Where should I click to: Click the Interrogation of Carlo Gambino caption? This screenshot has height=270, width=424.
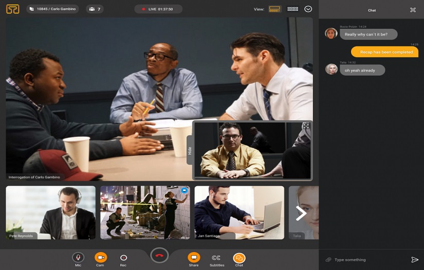34,177
